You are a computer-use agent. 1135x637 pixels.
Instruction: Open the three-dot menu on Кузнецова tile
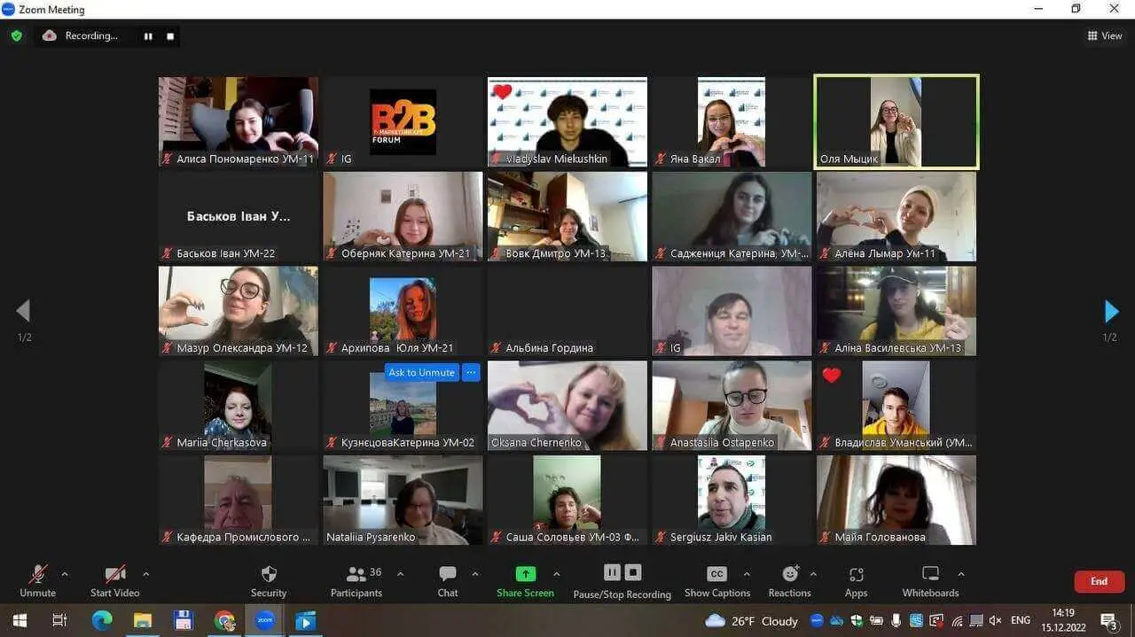(x=471, y=372)
